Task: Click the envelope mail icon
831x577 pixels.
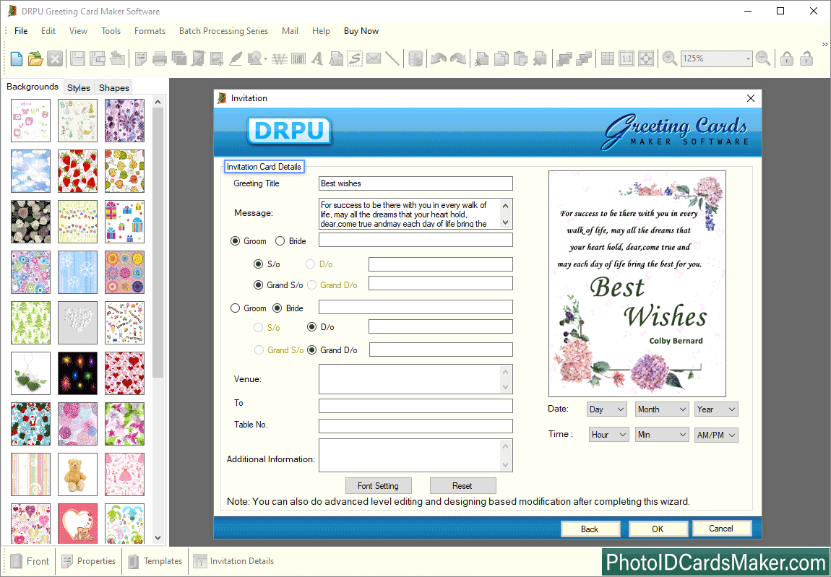Action: (374, 58)
